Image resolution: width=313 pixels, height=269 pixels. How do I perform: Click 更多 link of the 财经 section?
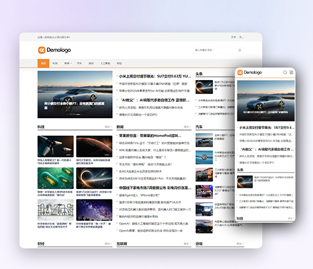(x=108, y=243)
